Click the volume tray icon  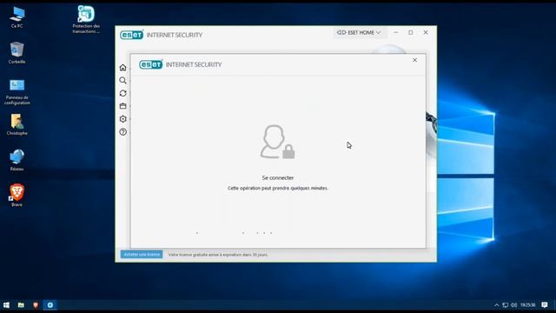[513, 305]
